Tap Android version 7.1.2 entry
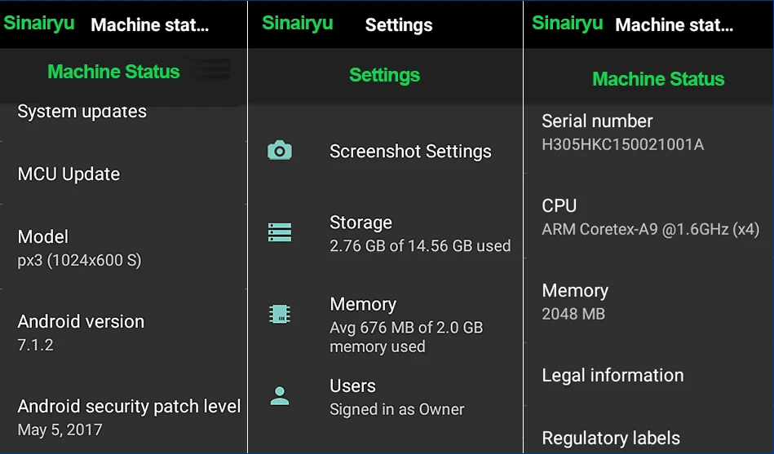Screen dimensions: 774x454 click(x=123, y=332)
